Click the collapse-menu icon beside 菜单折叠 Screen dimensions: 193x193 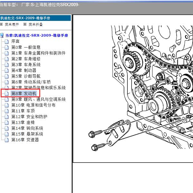tap(25, 24)
